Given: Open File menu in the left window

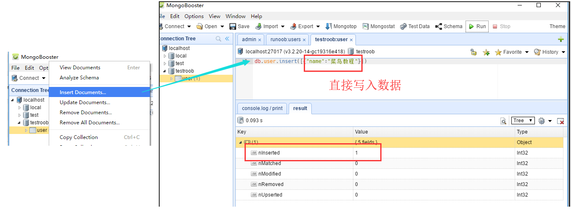Looking at the screenshot, I should point(16,68).
